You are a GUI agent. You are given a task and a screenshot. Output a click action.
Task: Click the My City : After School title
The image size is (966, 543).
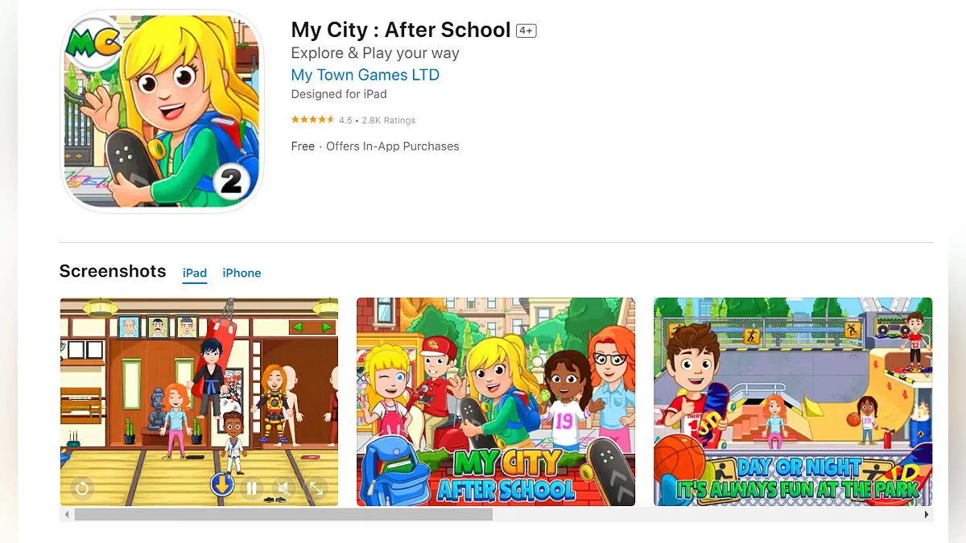[401, 31]
